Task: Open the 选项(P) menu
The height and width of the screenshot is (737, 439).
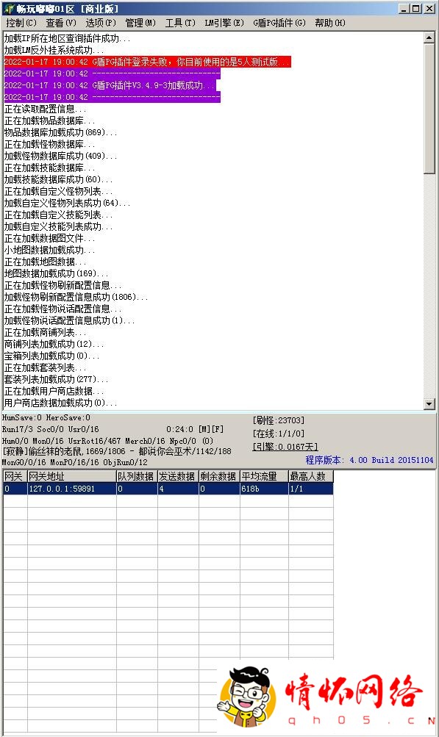Action: coord(101,23)
